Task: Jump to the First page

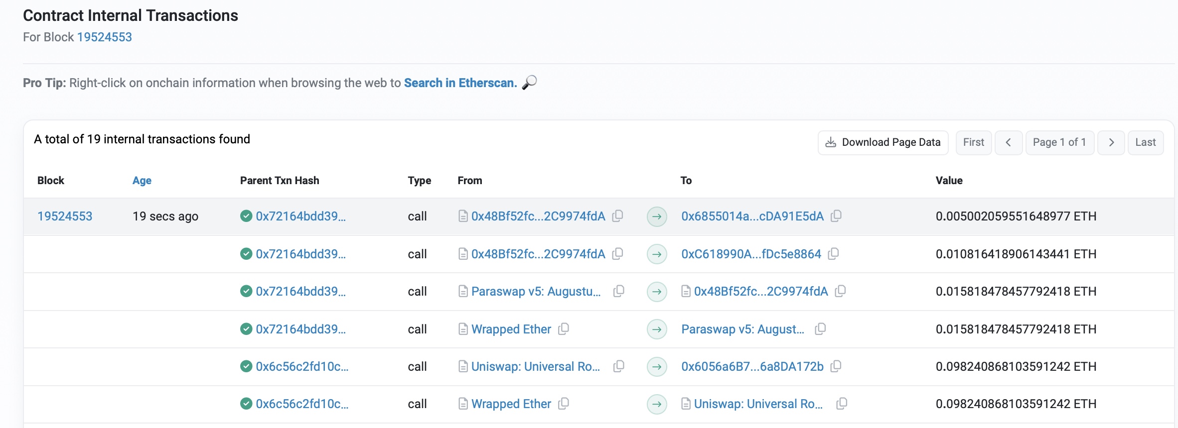Action: [973, 143]
